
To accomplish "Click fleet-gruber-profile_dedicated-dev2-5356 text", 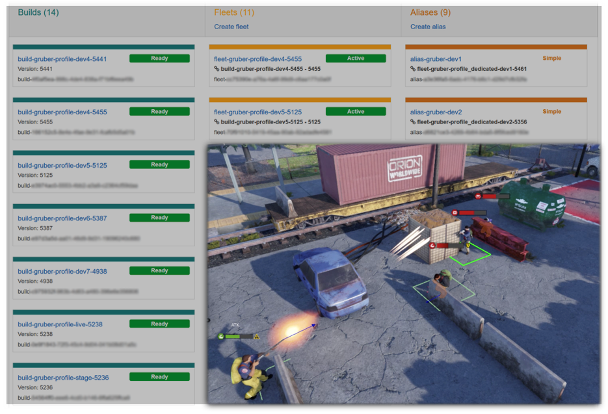I will click(472, 122).
